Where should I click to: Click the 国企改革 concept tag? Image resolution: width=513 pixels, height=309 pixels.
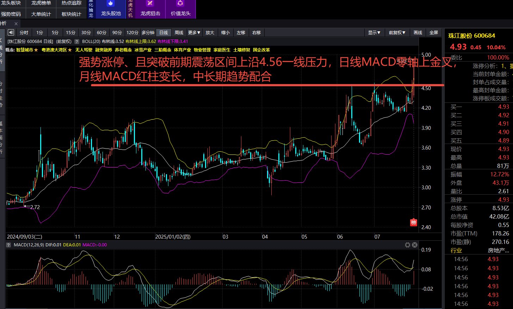[x=261, y=50]
